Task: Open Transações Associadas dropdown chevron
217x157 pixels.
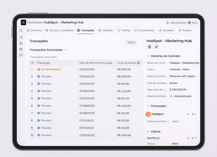Action: tap(66, 50)
